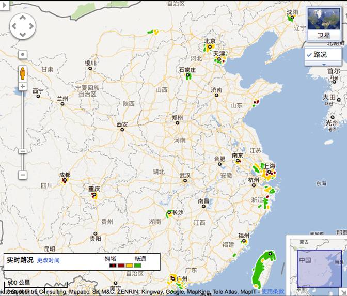The height and width of the screenshot is (296, 347).
Task: Pan the map up with arrow control
Action: (23, 17)
